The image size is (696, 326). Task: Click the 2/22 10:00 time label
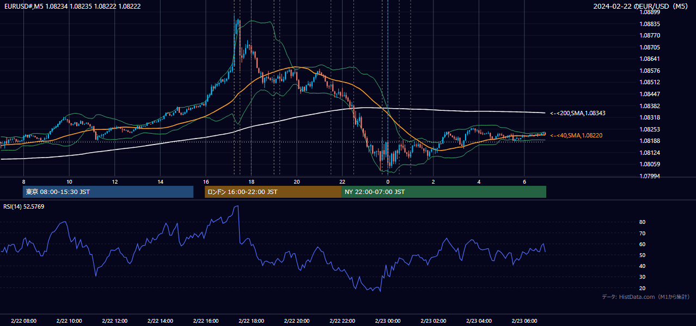tap(69, 321)
